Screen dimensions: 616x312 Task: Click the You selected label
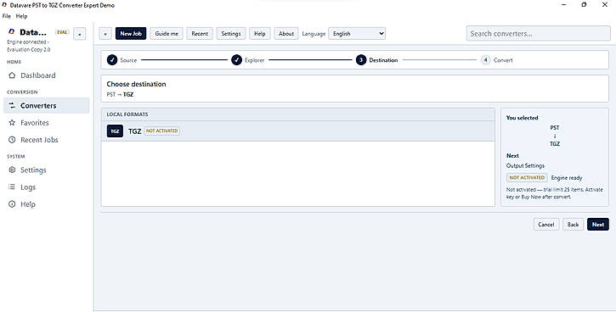click(x=522, y=118)
